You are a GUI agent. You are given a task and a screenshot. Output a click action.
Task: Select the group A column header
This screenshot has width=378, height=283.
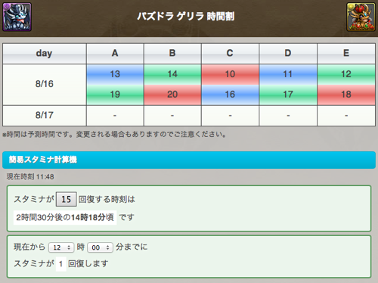coord(115,54)
